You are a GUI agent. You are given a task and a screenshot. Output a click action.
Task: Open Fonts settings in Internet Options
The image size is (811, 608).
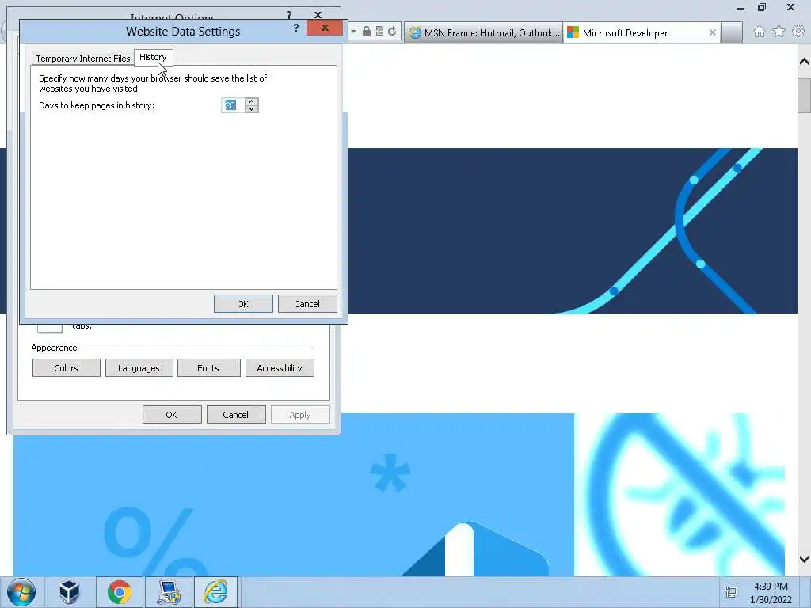[209, 368]
